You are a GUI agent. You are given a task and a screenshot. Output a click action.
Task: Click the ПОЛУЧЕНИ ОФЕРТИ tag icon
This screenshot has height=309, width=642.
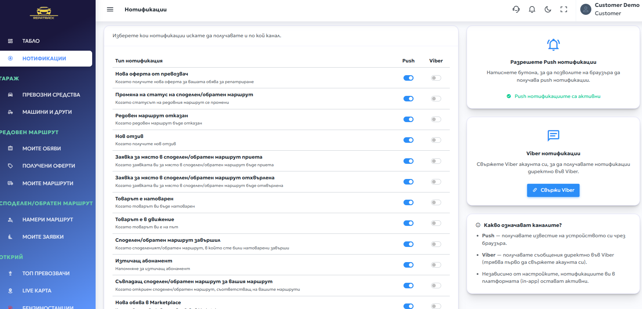pos(10,166)
